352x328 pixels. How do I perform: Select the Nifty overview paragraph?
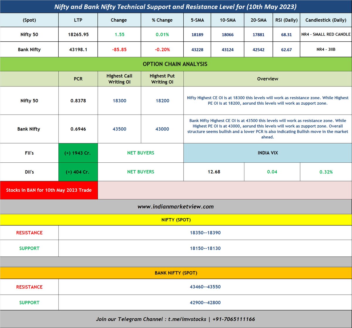268,101
